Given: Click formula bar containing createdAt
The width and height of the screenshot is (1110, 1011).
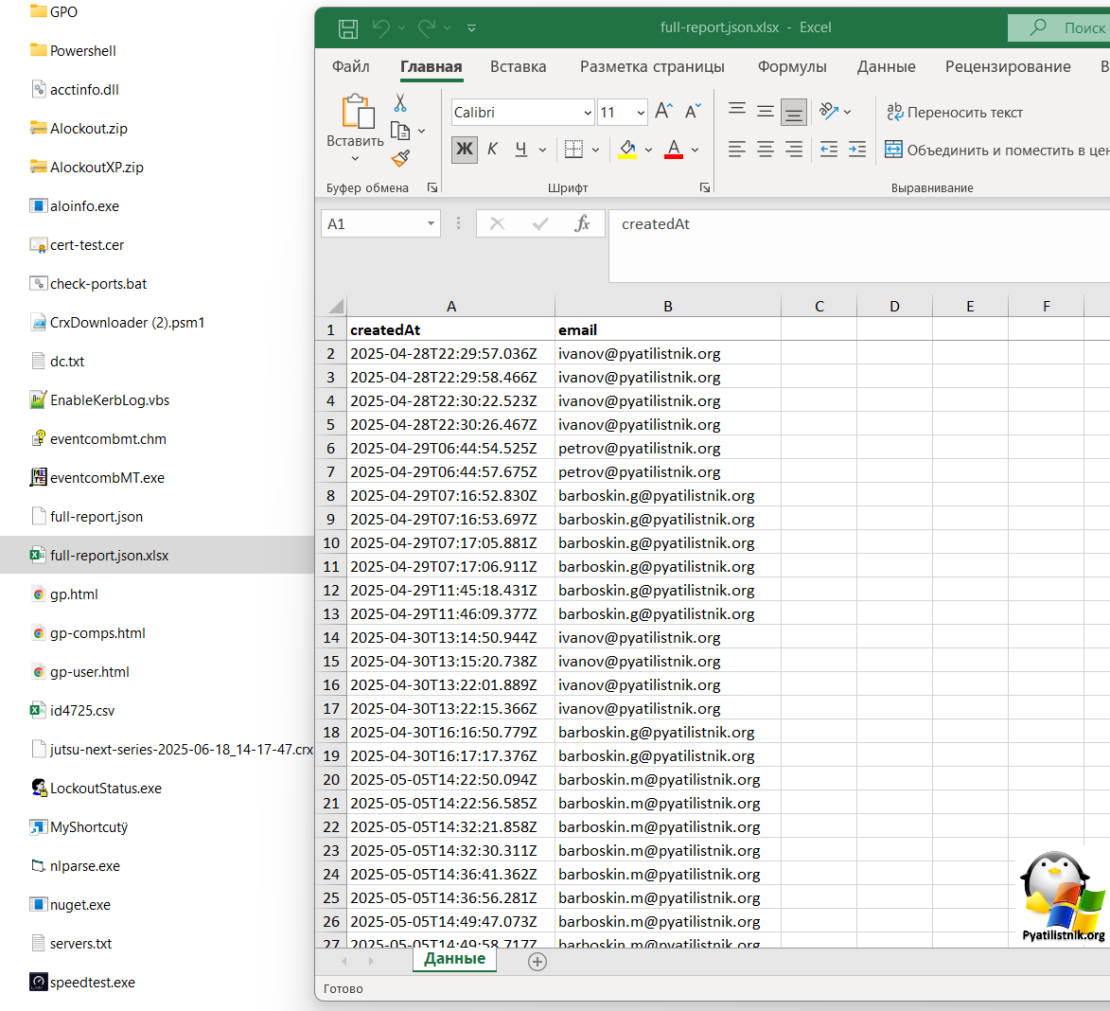Looking at the screenshot, I should (x=859, y=245).
